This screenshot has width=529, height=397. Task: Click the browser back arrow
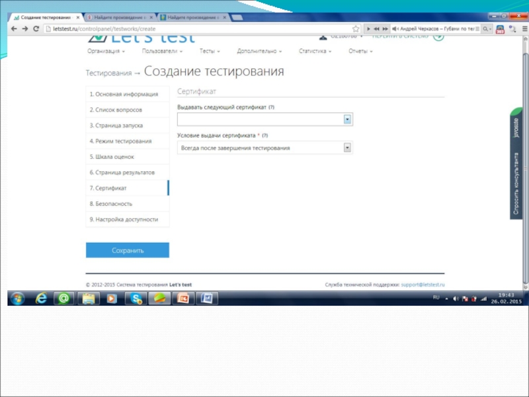coord(15,29)
